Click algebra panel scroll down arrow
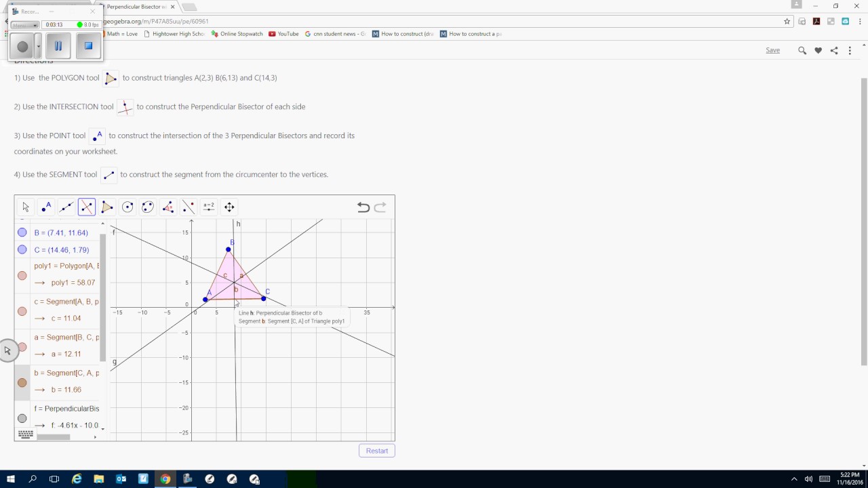Viewport: 868px width, 488px height. 103,429
